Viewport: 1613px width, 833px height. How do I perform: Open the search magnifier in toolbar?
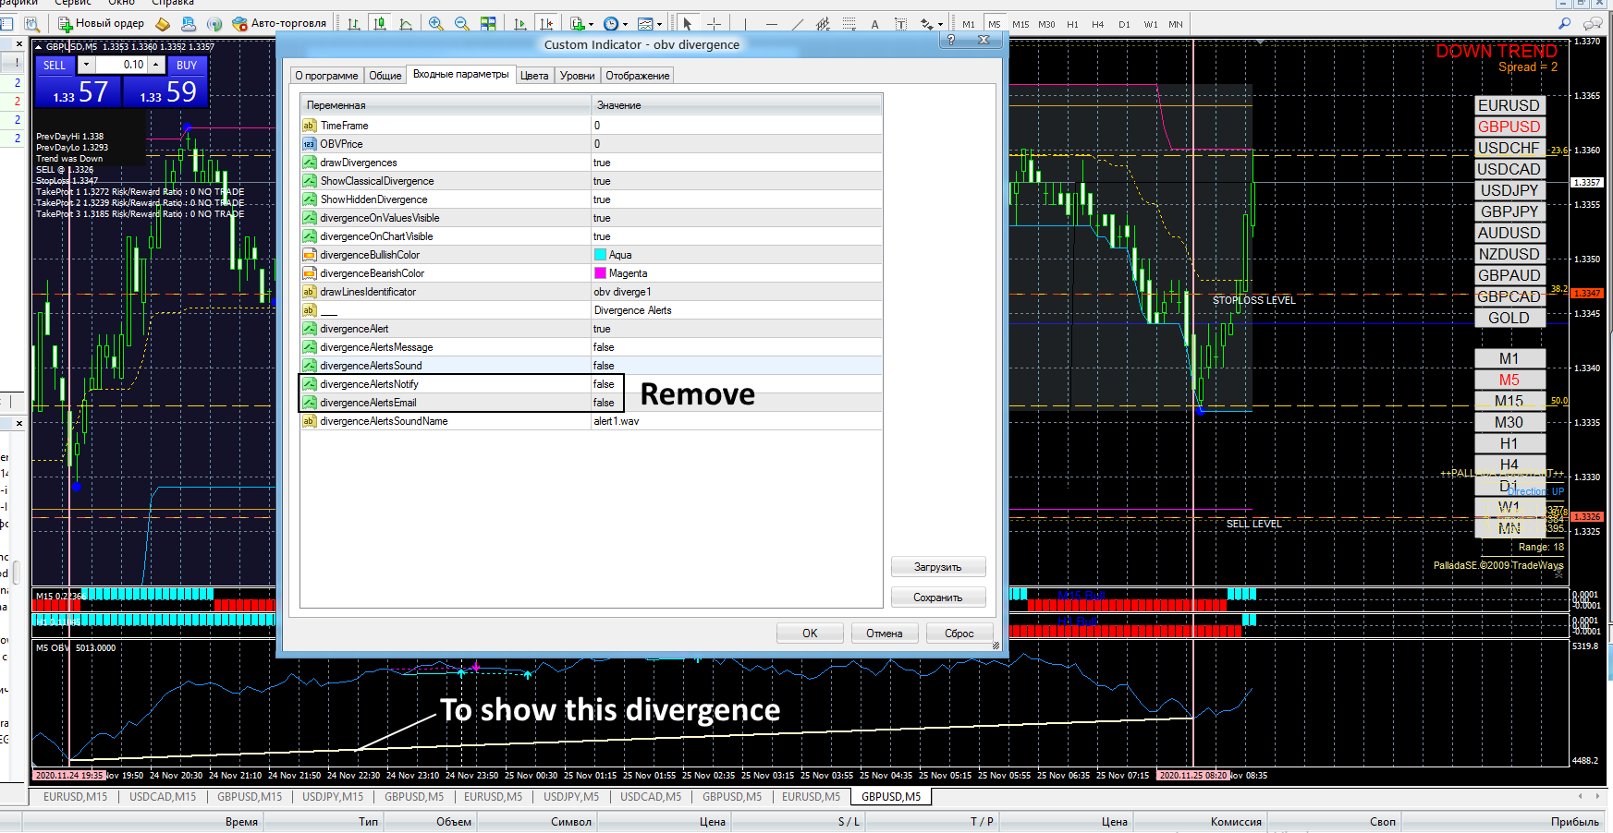click(1564, 24)
